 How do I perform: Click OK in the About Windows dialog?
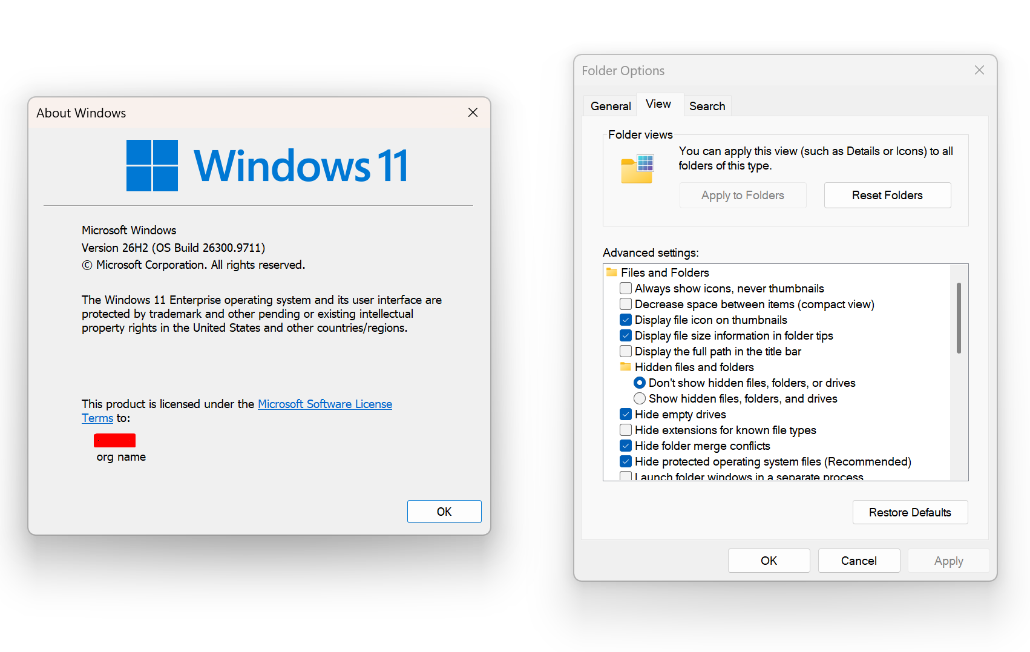(x=444, y=512)
